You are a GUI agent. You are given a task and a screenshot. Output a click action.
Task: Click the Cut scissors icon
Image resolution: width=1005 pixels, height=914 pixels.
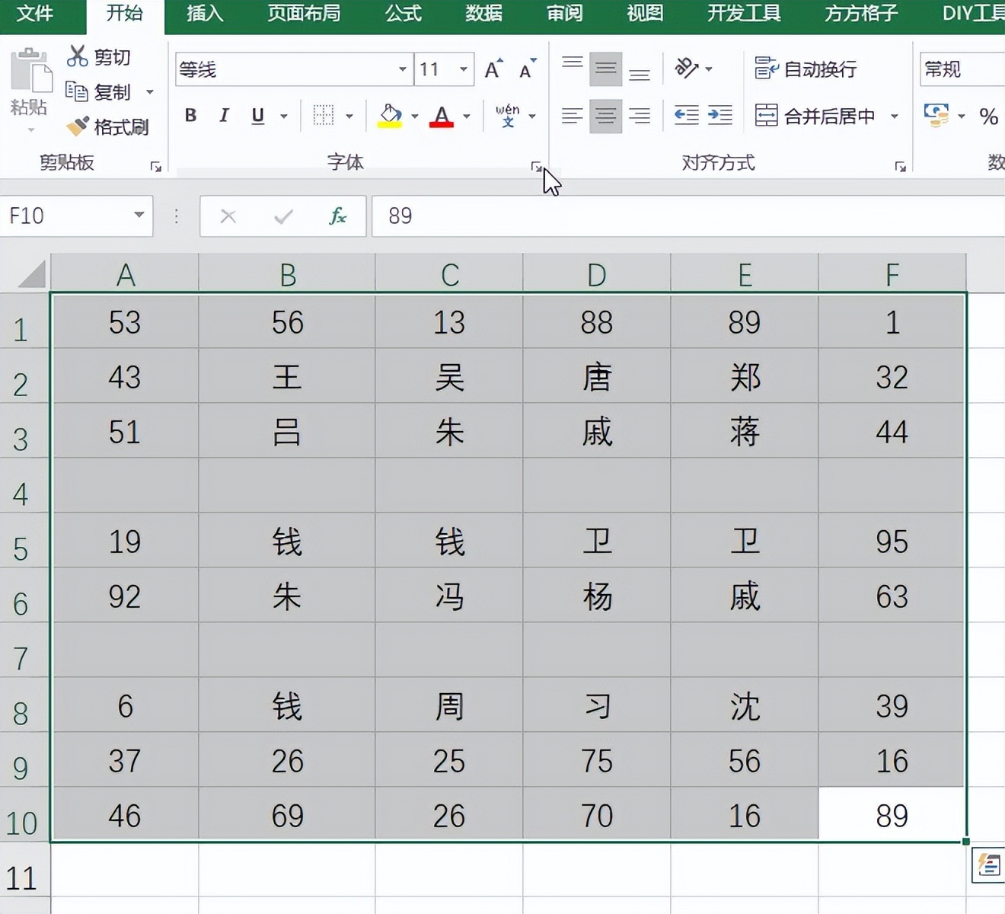coord(78,56)
